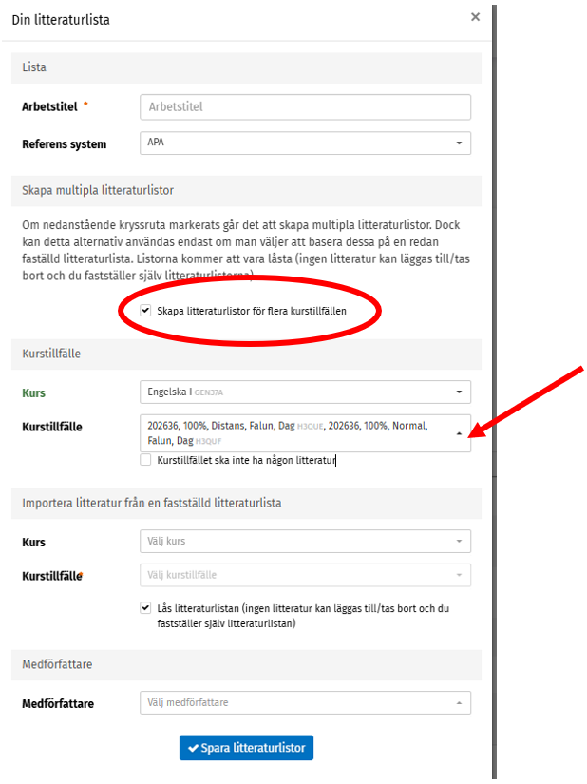Open the Välj kurs import dropdown
Viewport: 587px width, 784px height.
pyautogui.click(x=305, y=541)
